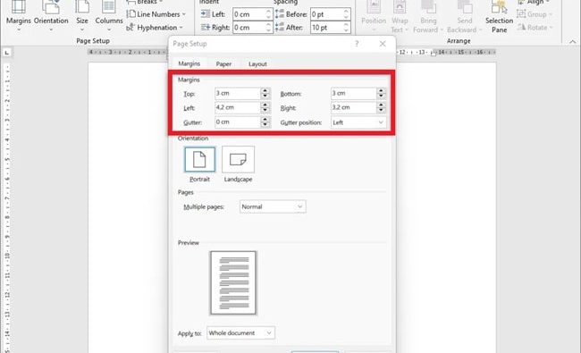Open the Wrap Text menu
The image size is (581, 353).
click(400, 16)
